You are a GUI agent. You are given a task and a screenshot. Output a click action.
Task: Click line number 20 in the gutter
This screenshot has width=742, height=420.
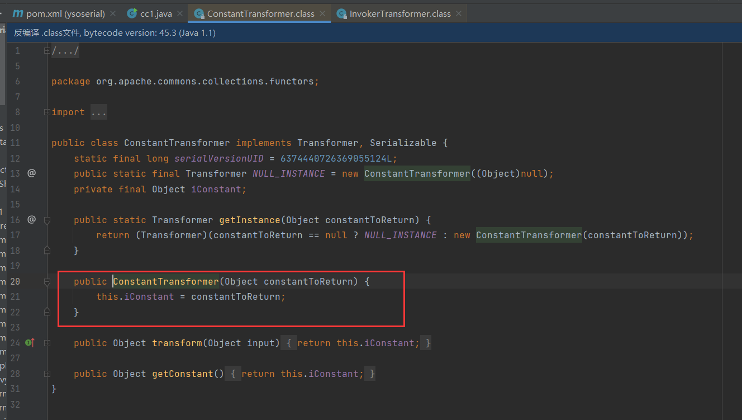pyautogui.click(x=15, y=281)
